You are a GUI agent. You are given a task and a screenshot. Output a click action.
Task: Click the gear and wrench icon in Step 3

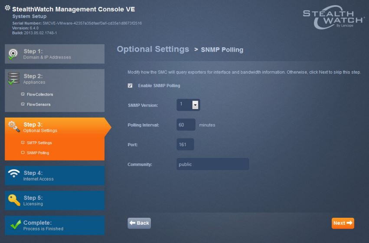[x=14, y=127]
